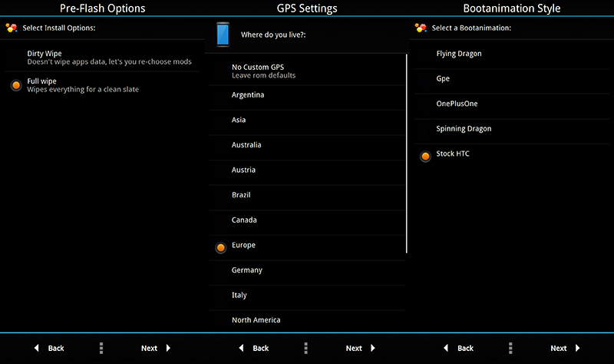Open the menu dots in GPS Settings footer
This screenshot has height=364, width=614.
(x=305, y=348)
